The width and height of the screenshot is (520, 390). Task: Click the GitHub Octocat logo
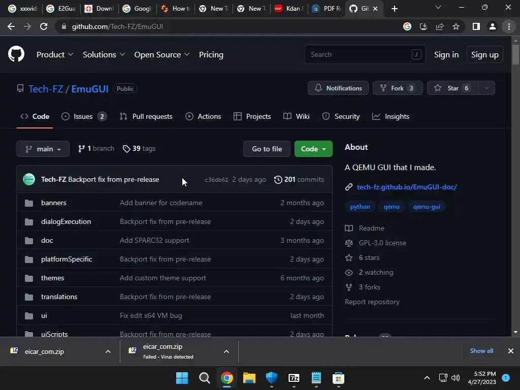[x=16, y=54]
